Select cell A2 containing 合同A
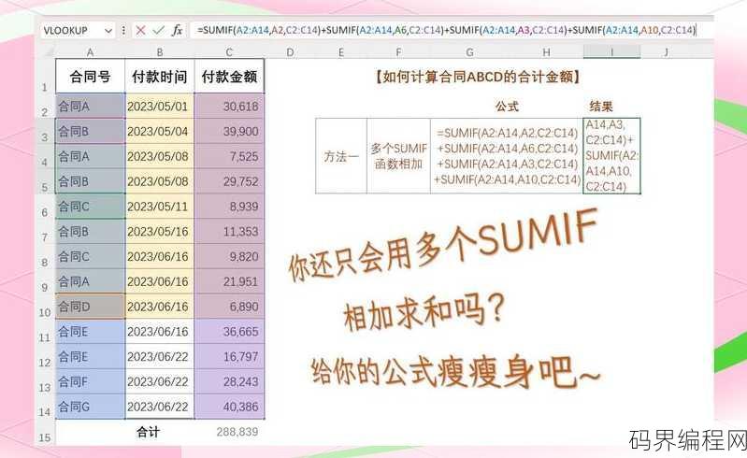 coord(90,107)
